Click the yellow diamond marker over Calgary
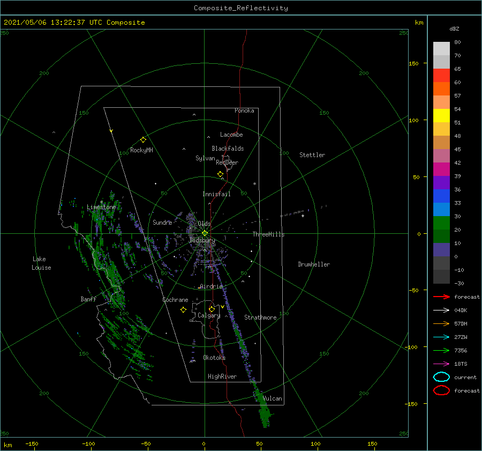482x451 pixels. coord(212,309)
